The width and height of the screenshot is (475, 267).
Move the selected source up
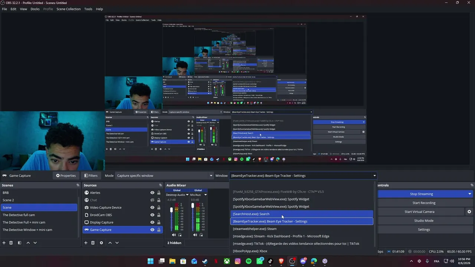pos(110,243)
